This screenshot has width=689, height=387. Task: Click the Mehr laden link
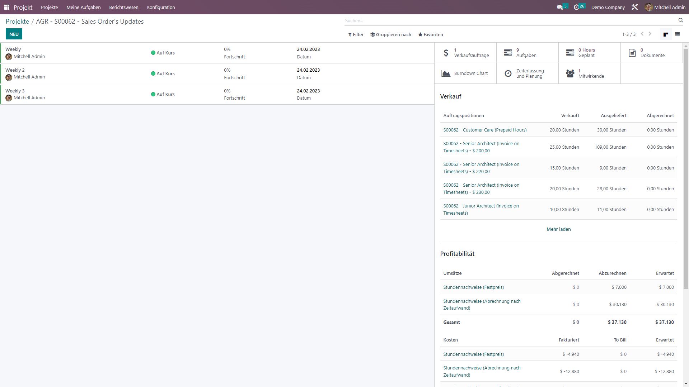[558, 229]
